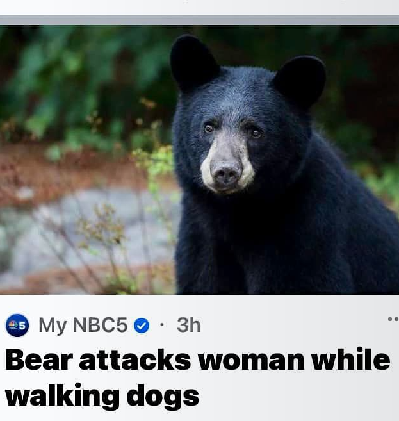Click the gray divider bar above the photo
The height and width of the screenshot is (421, 399).
coord(199,20)
